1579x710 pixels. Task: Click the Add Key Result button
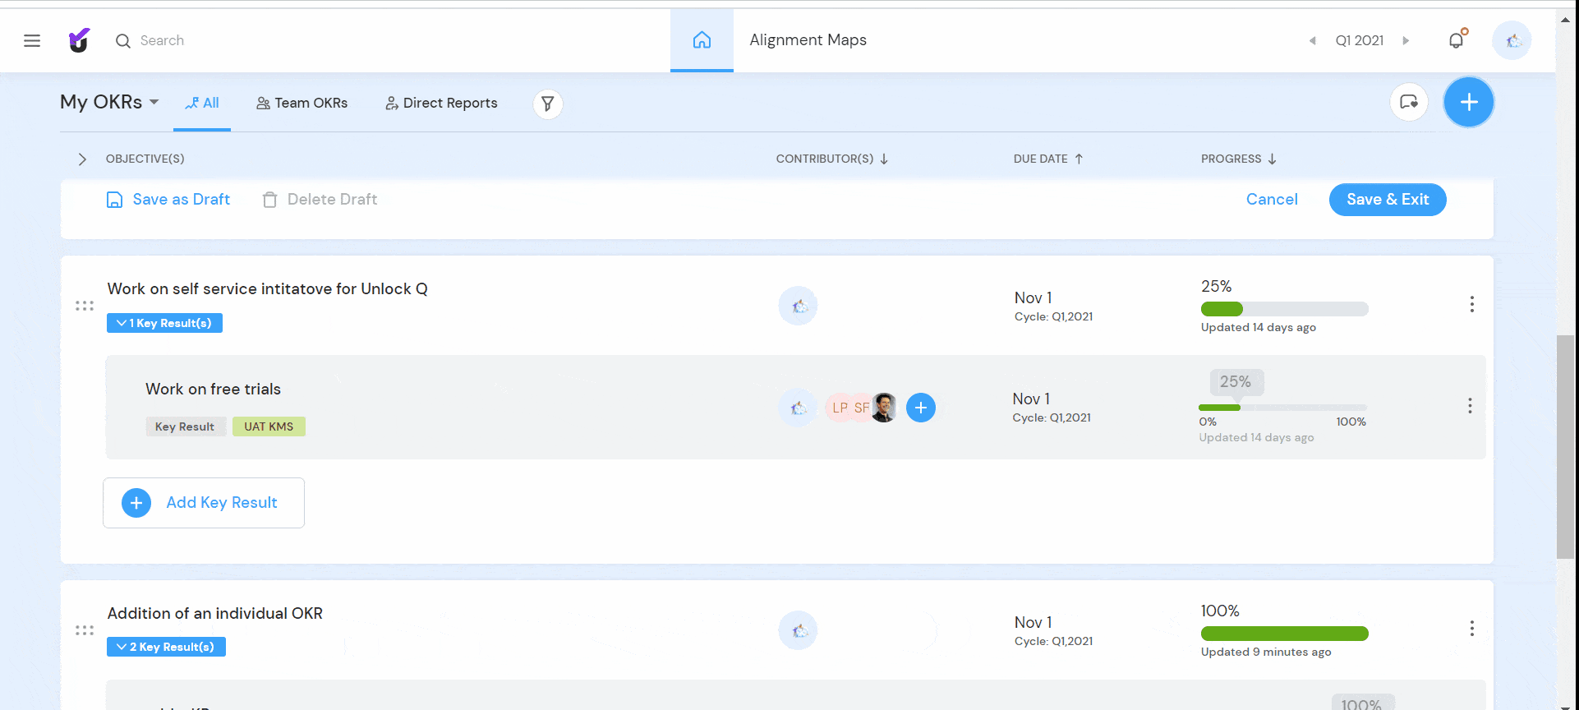(x=204, y=503)
